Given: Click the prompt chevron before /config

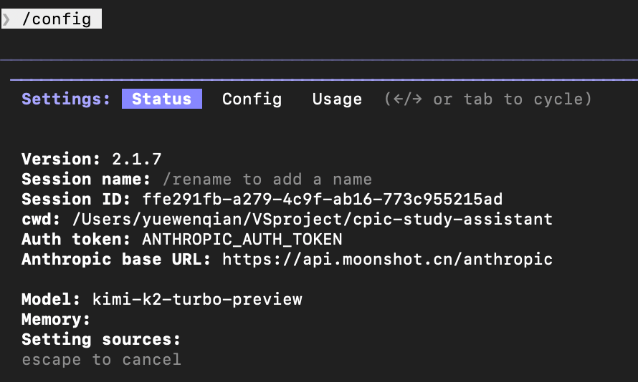Looking at the screenshot, I should (x=6, y=19).
